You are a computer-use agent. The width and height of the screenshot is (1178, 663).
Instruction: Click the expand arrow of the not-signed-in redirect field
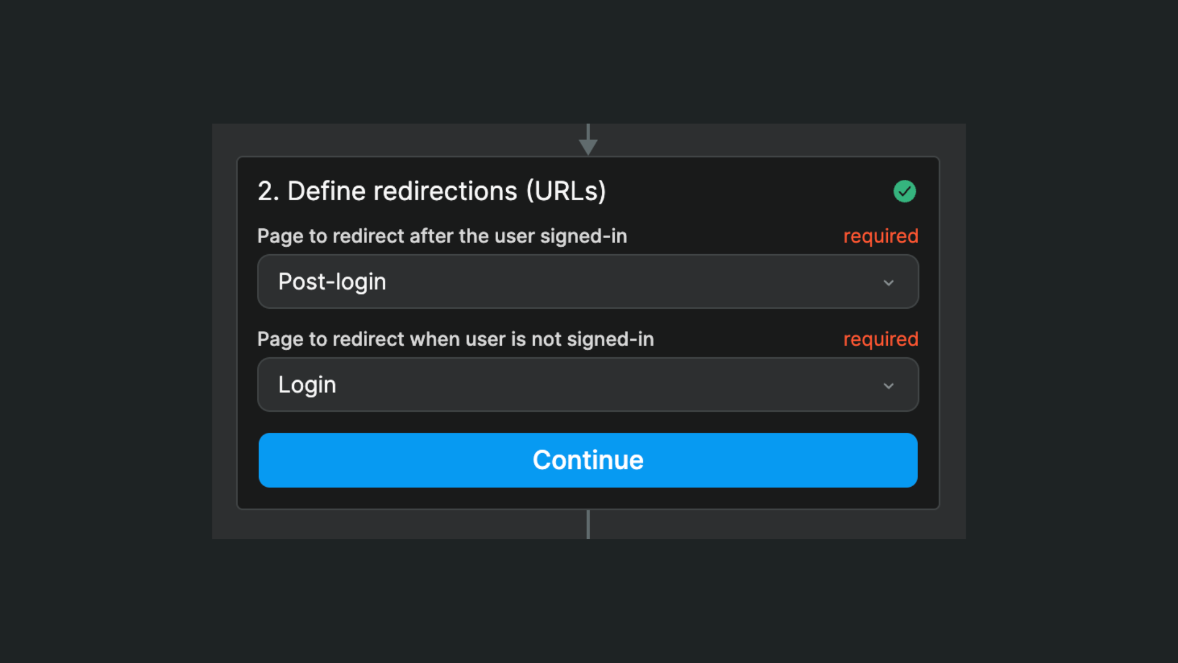(x=889, y=386)
